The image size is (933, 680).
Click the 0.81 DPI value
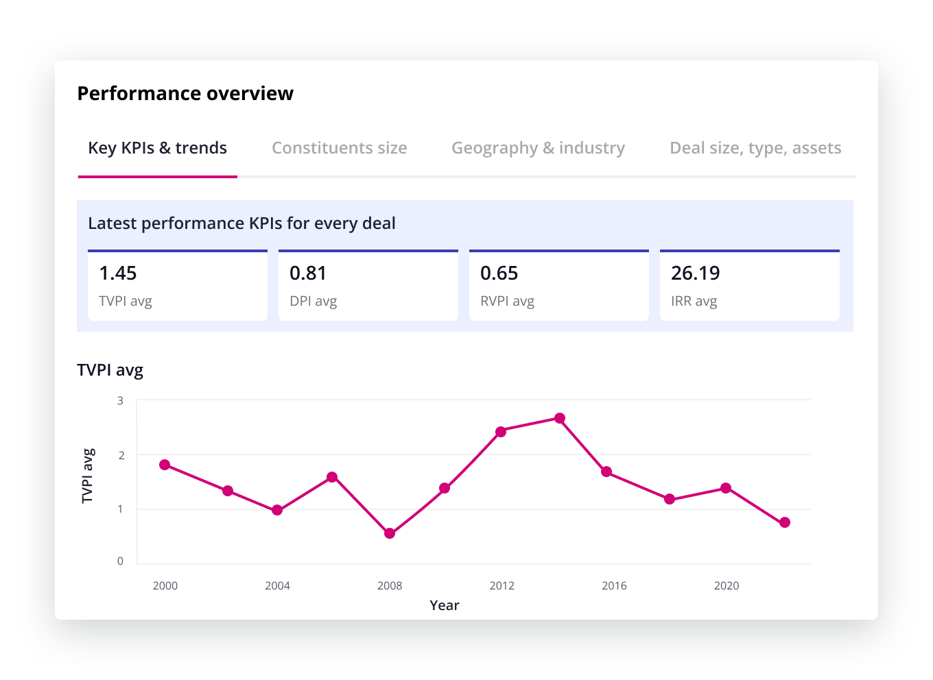(x=308, y=273)
